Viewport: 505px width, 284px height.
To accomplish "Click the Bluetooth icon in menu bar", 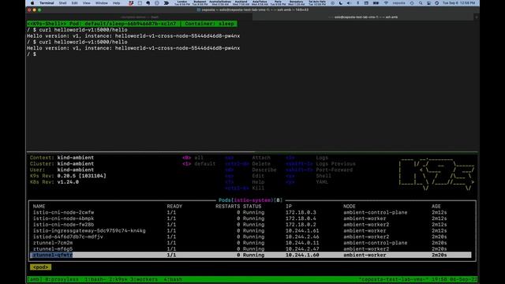I will (357, 3).
